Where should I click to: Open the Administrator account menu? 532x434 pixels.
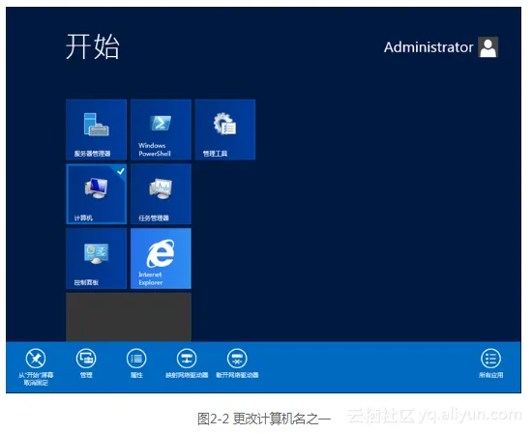441,47
